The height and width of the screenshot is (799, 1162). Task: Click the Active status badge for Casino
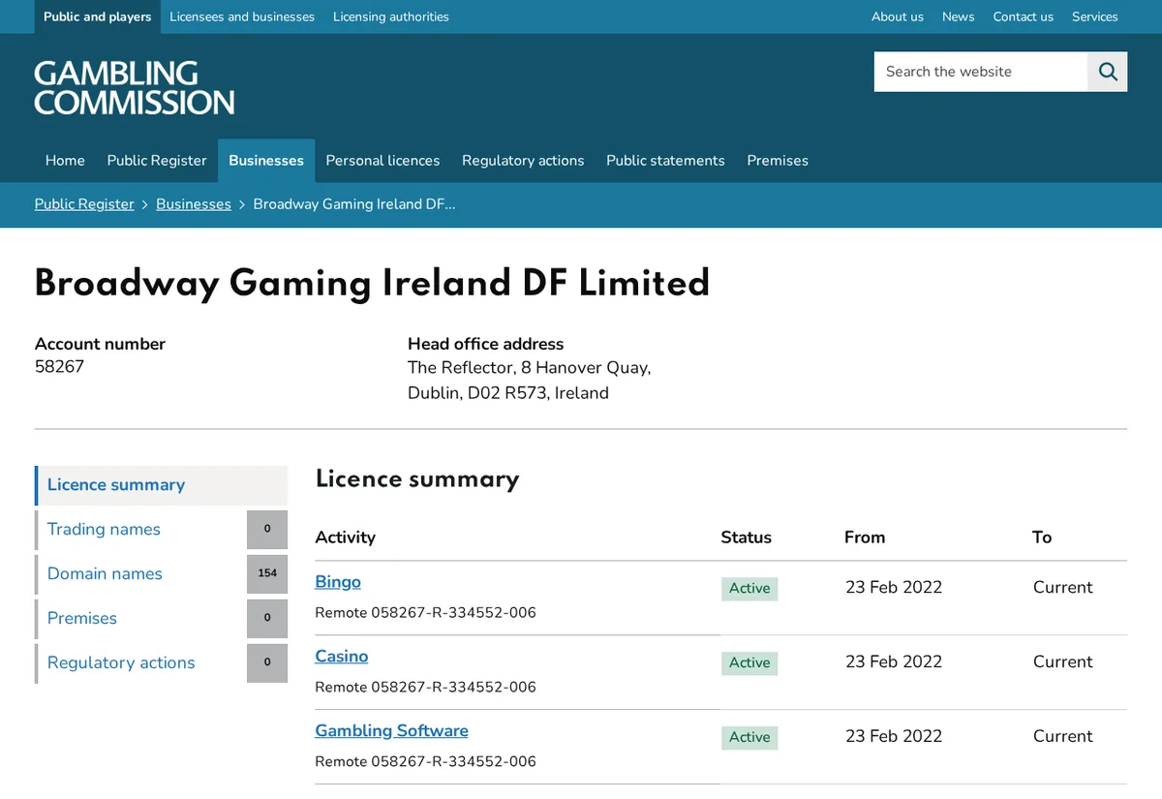749,663
